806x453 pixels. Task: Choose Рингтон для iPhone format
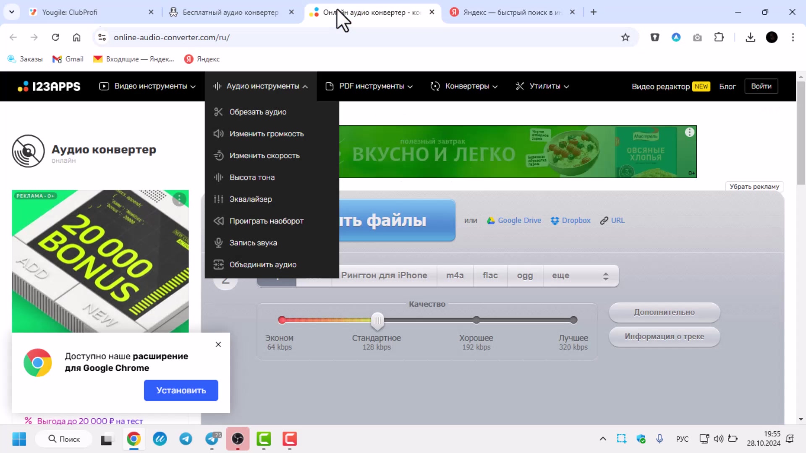(x=384, y=276)
